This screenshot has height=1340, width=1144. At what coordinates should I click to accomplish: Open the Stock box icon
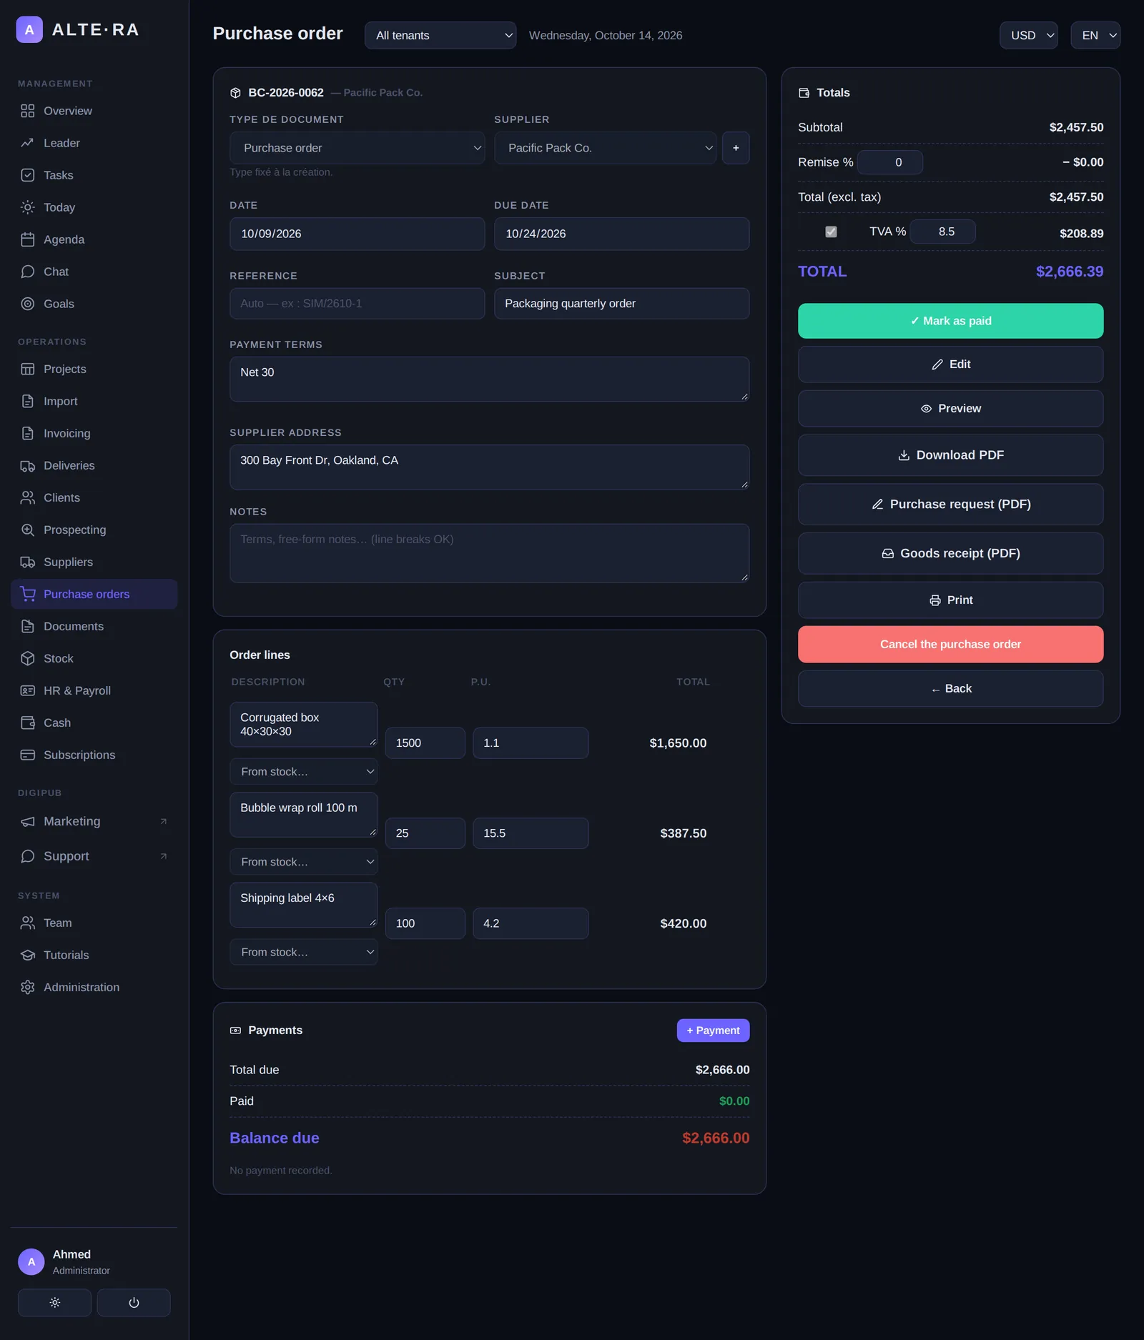tap(27, 658)
